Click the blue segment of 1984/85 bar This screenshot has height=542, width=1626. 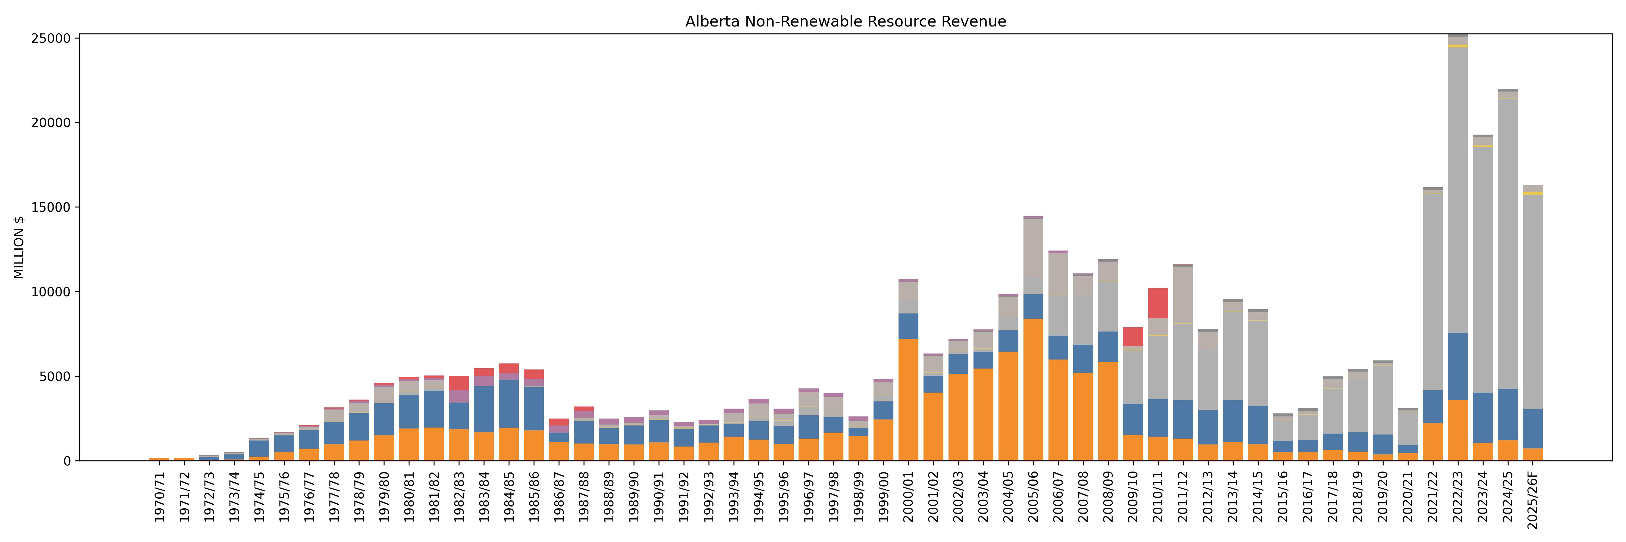tap(509, 404)
